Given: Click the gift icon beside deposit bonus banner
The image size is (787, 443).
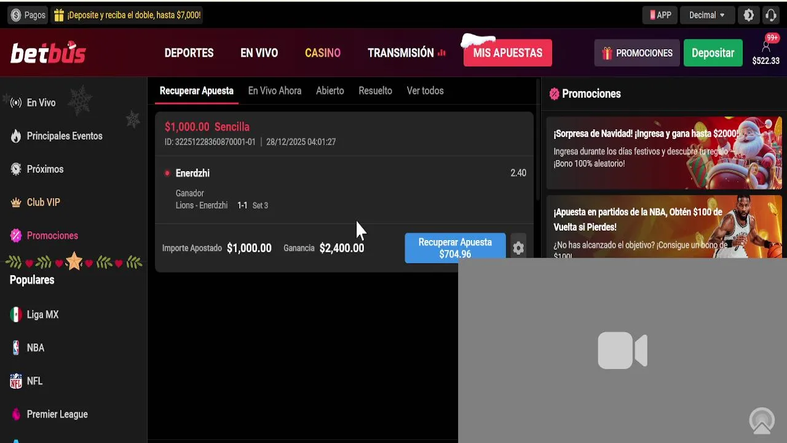Looking at the screenshot, I should 59,15.
